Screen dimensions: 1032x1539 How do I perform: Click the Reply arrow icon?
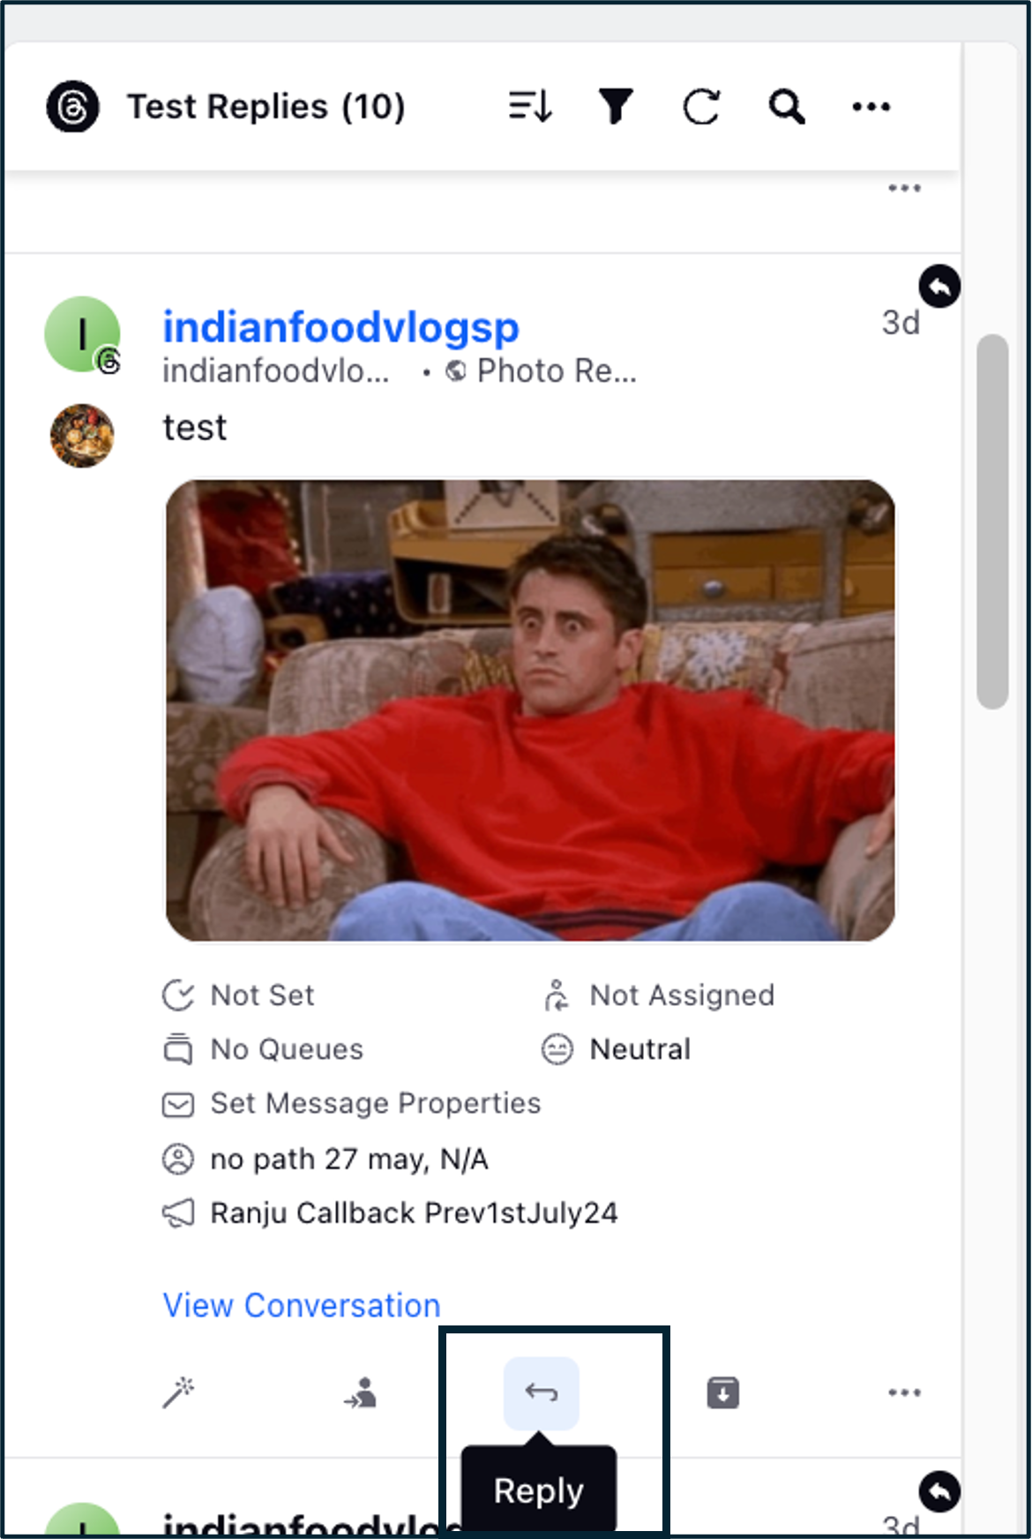coord(542,1393)
